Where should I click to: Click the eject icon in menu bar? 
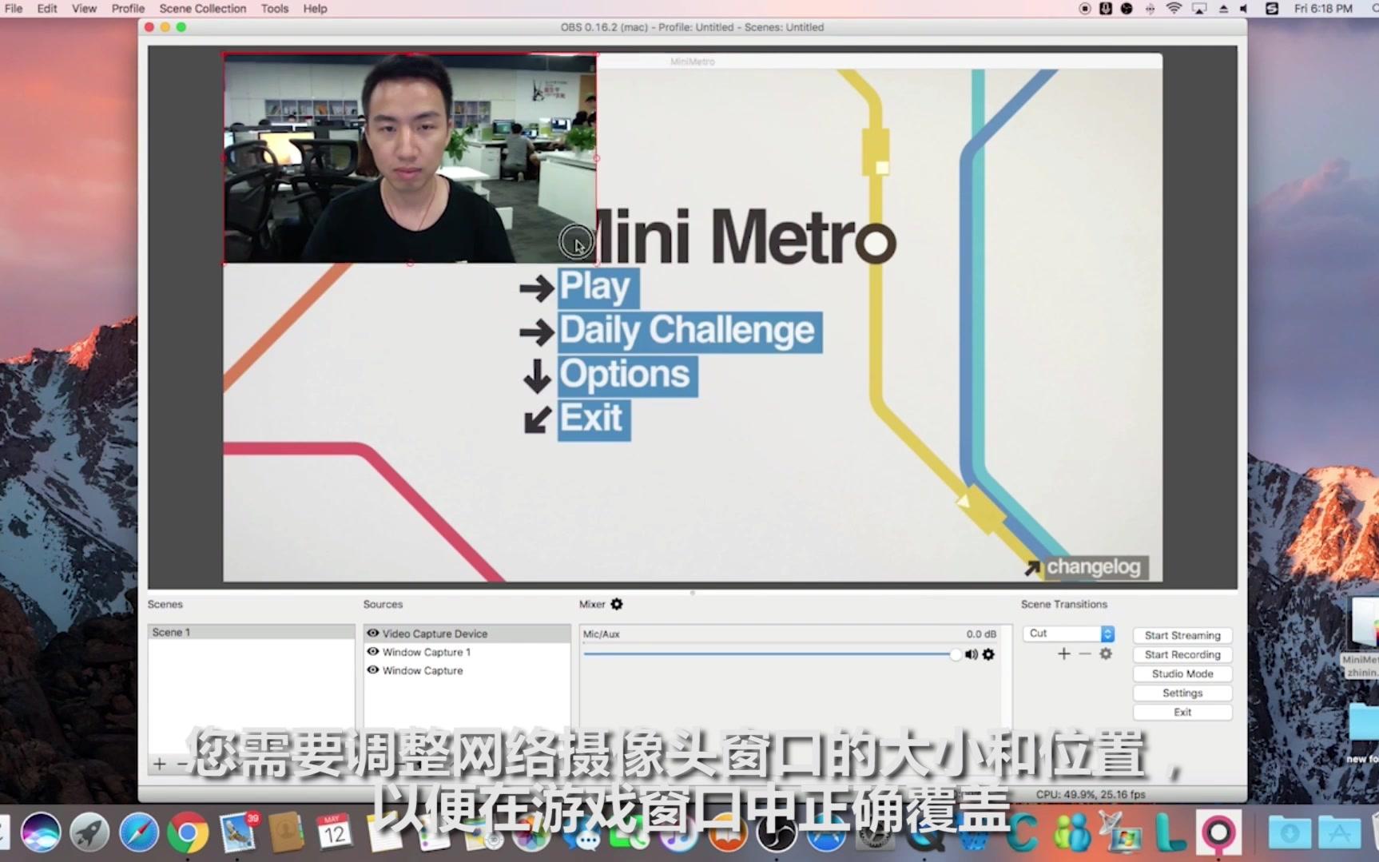point(1223,9)
